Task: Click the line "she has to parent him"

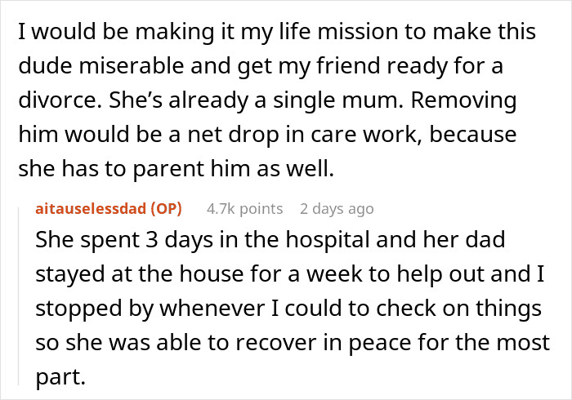Action: pyautogui.click(x=176, y=169)
